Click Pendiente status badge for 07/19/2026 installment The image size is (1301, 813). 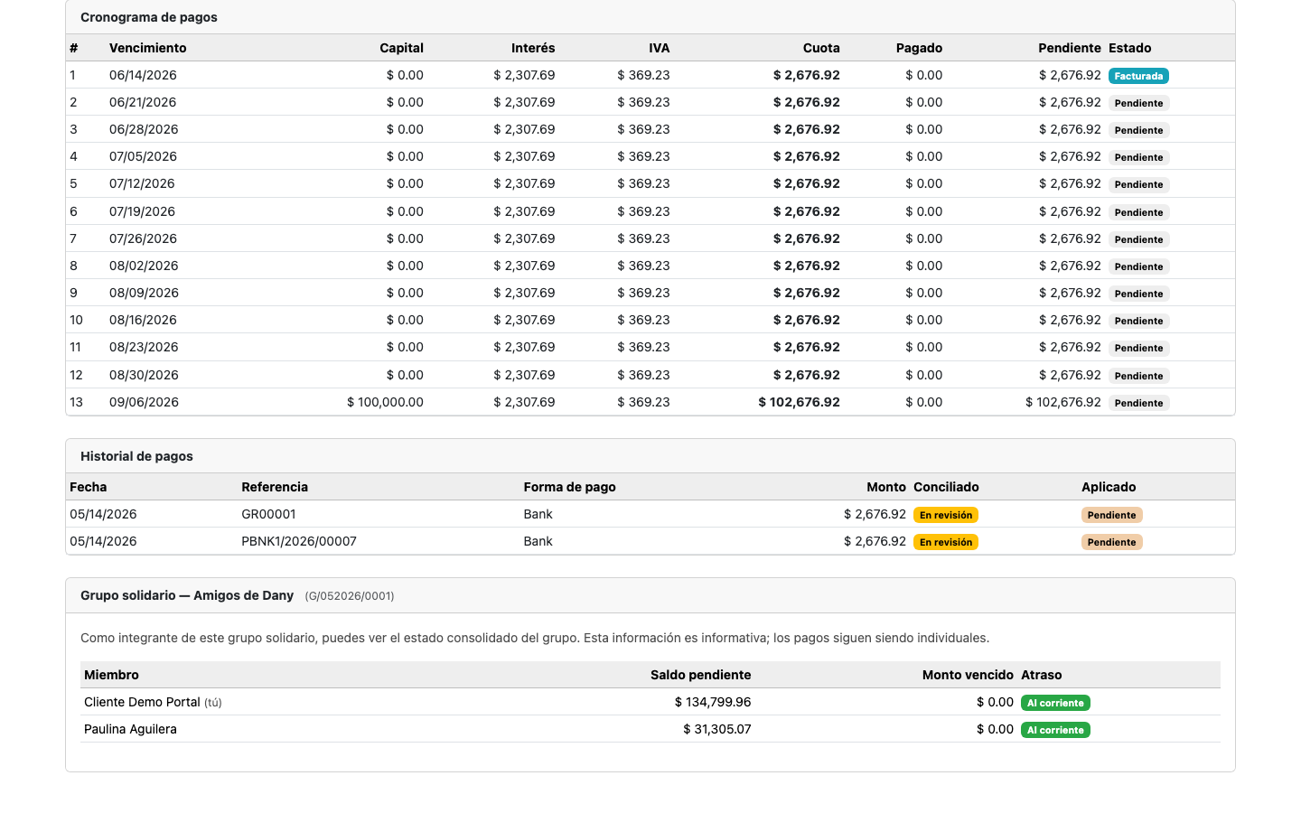pyautogui.click(x=1138, y=212)
